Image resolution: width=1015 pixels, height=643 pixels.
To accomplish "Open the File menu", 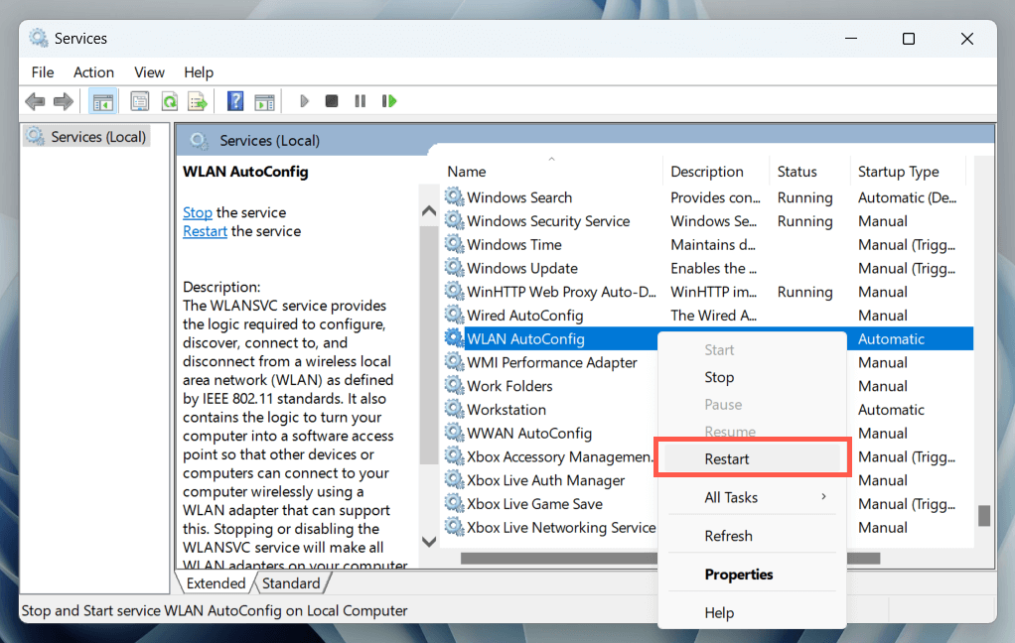I will 43,72.
